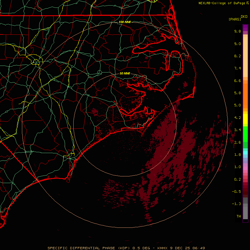Click the 6.6 value on the scale
The height and width of the screenshot is (250, 250).
[x=237, y=81]
